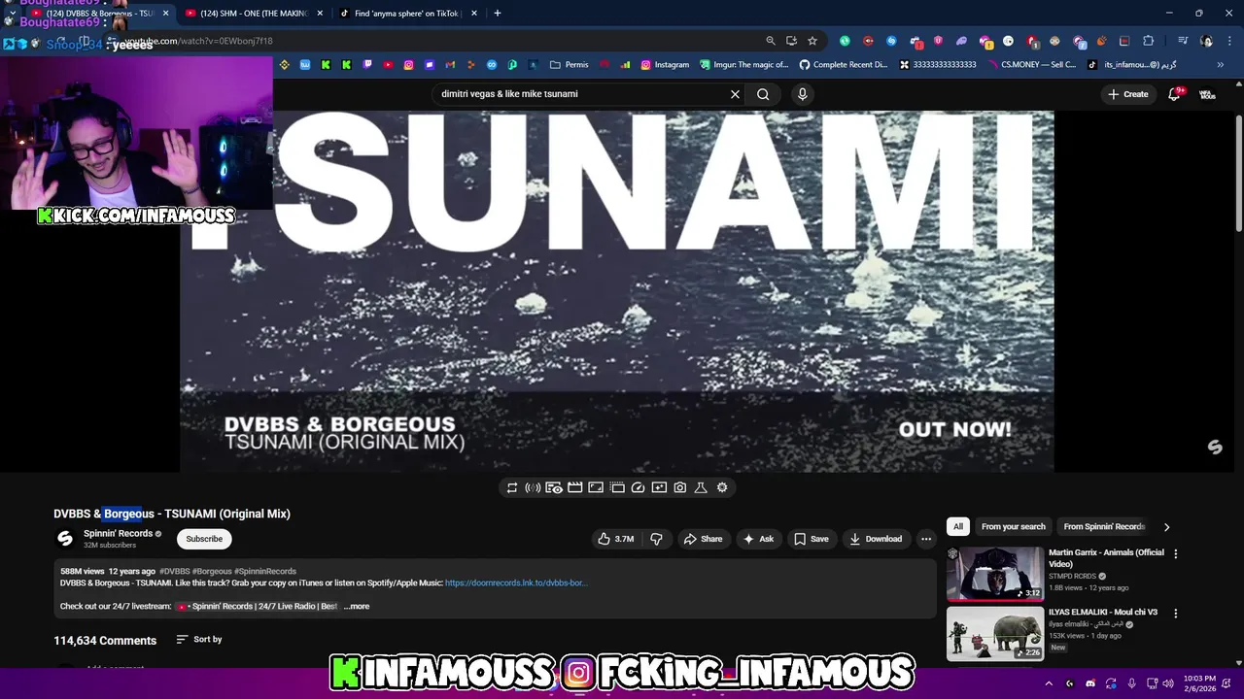Expand the bookmarks overflow chevron
Screen dimensions: 1244x699
click(x=1220, y=65)
